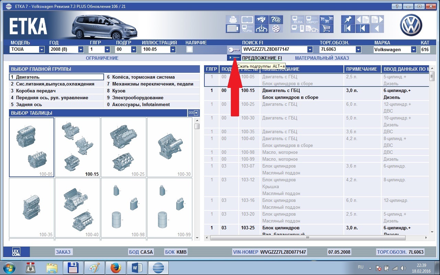Viewport: 440px width, 275px height.
Task: Open the МАРКА Volkswagen dropdown
Action: 413,49
